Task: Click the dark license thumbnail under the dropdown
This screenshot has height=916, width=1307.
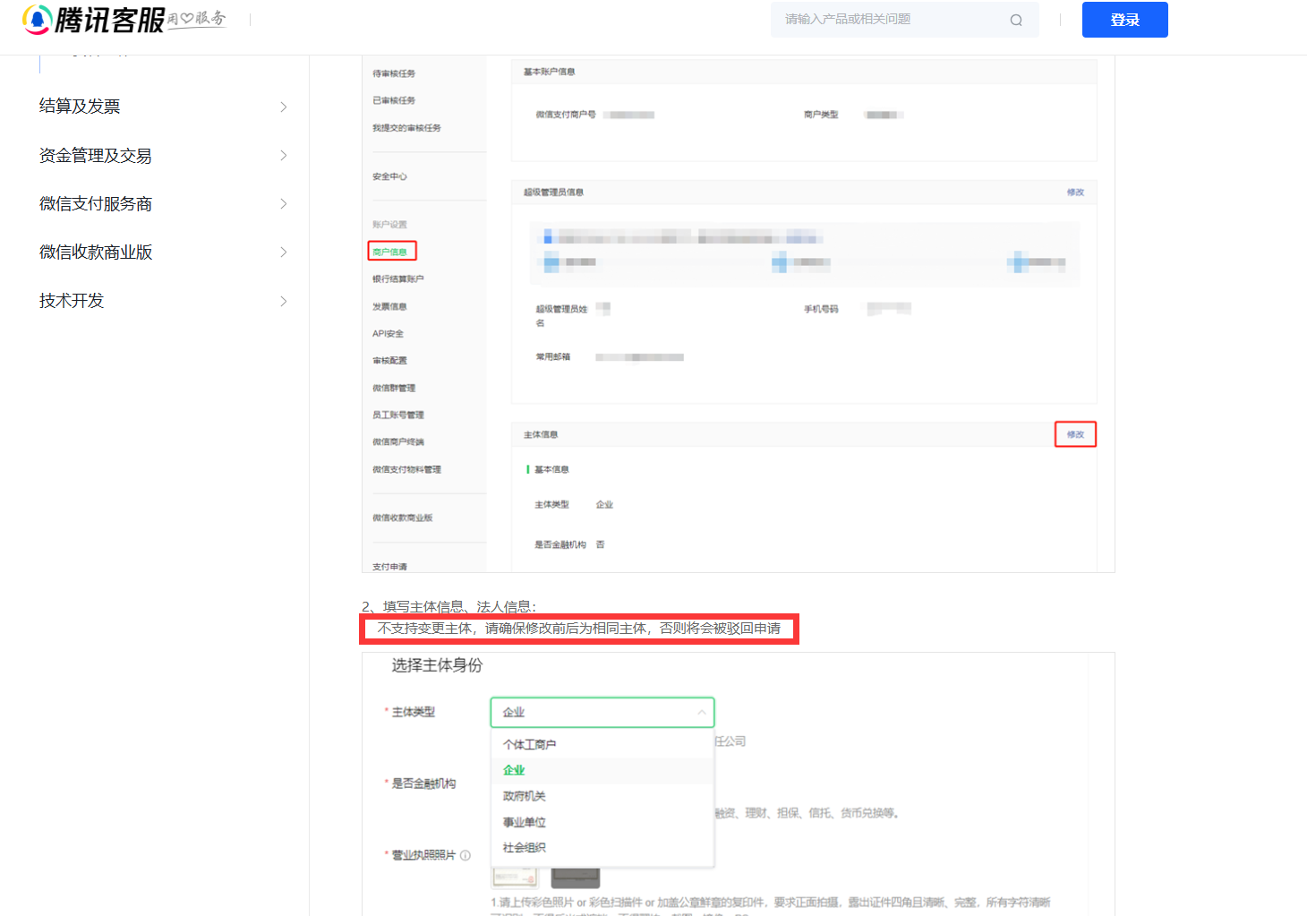Action: tap(575, 877)
